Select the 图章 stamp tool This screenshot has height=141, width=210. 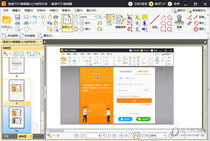coord(179,22)
